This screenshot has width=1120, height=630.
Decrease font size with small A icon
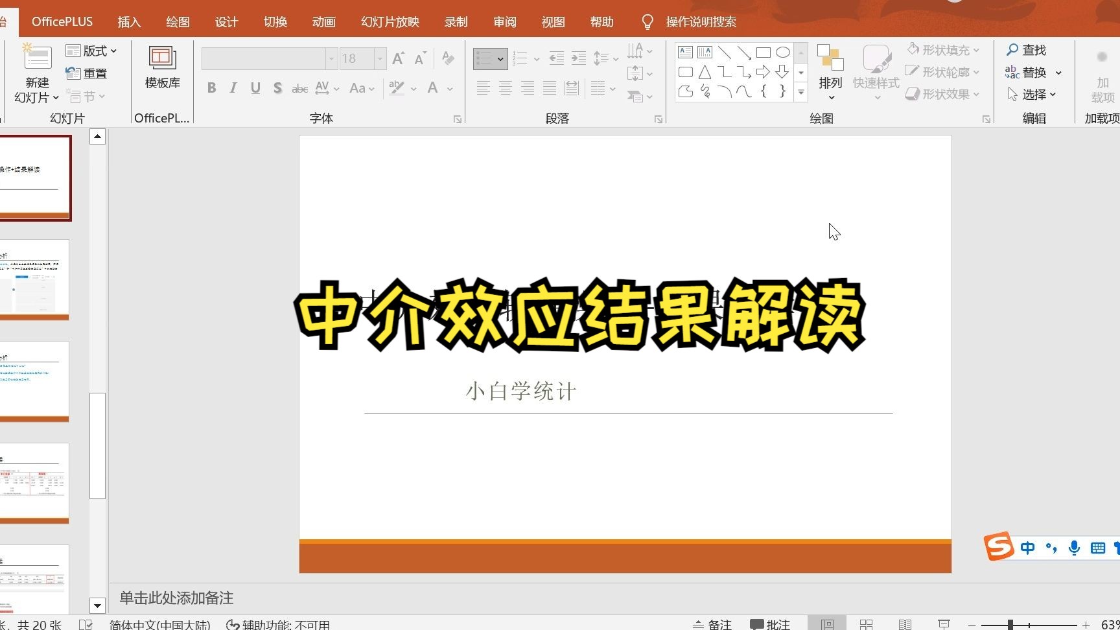(420, 59)
